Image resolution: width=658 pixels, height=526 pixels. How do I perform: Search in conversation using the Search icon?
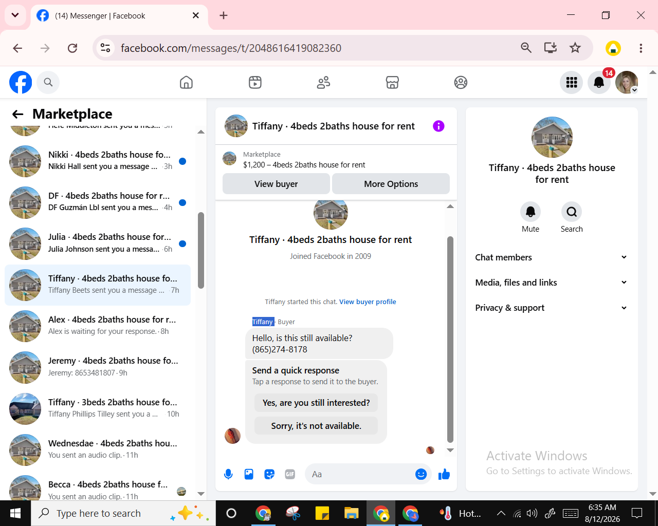(x=572, y=212)
